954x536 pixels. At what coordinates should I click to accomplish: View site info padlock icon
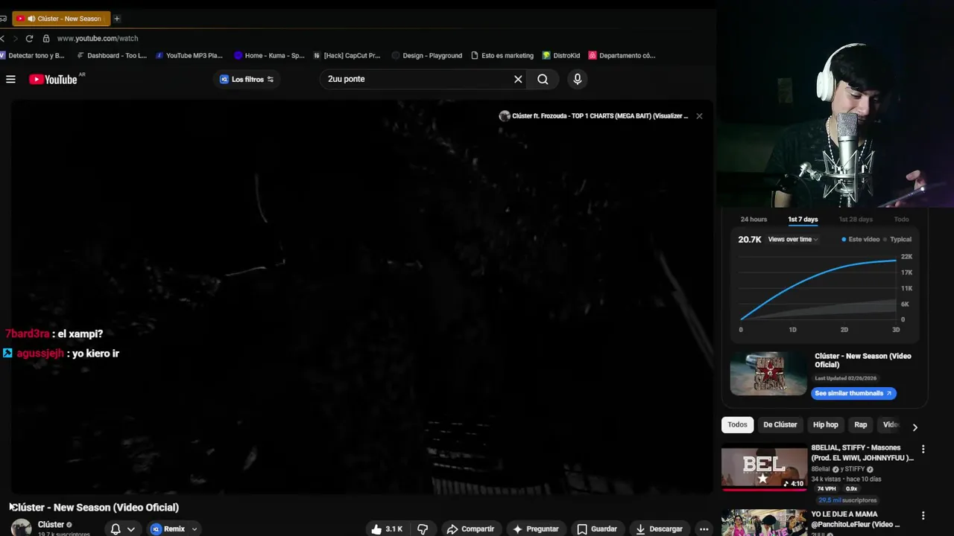tap(46, 38)
